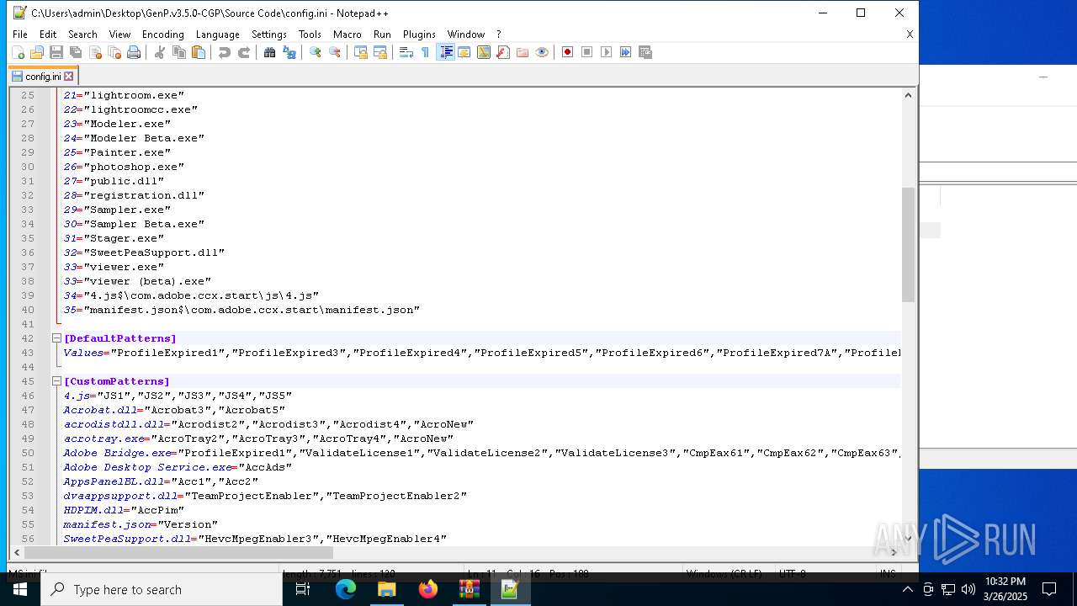Click Save recorded macro icon

(645, 52)
